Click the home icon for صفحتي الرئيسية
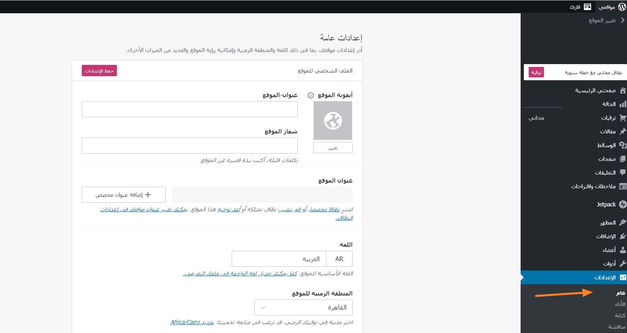627x333 pixels. tap(623, 91)
